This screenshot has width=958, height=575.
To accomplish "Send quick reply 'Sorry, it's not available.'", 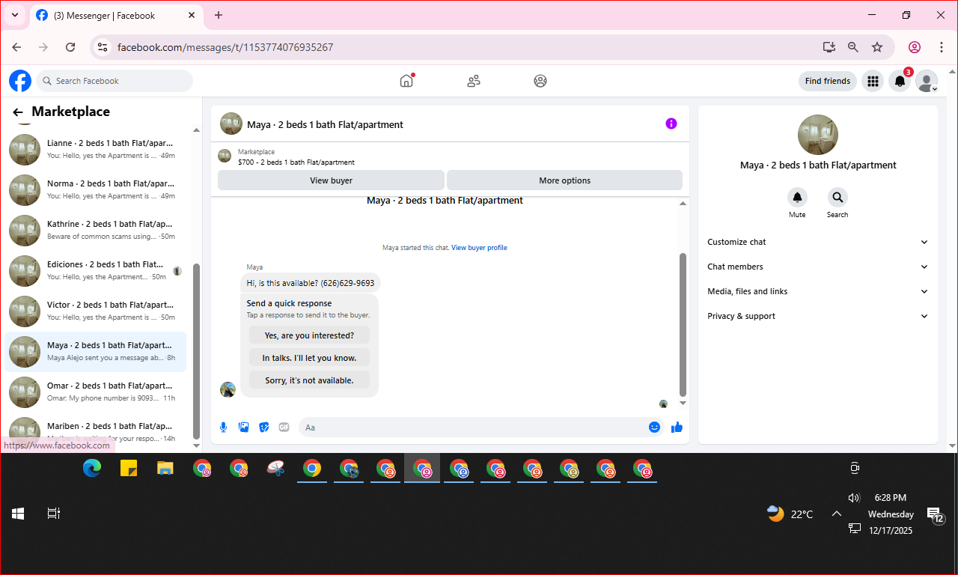I will [309, 380].
